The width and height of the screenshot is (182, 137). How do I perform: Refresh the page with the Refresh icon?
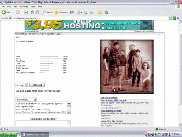(32, 12)
